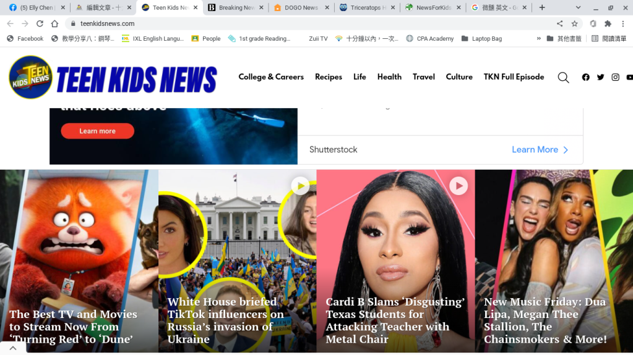Play the White House TikTok video

300,185
